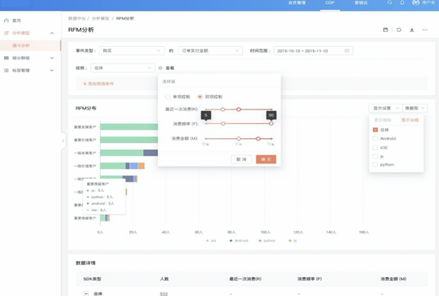Check the python checkbox

pos(375,164)
